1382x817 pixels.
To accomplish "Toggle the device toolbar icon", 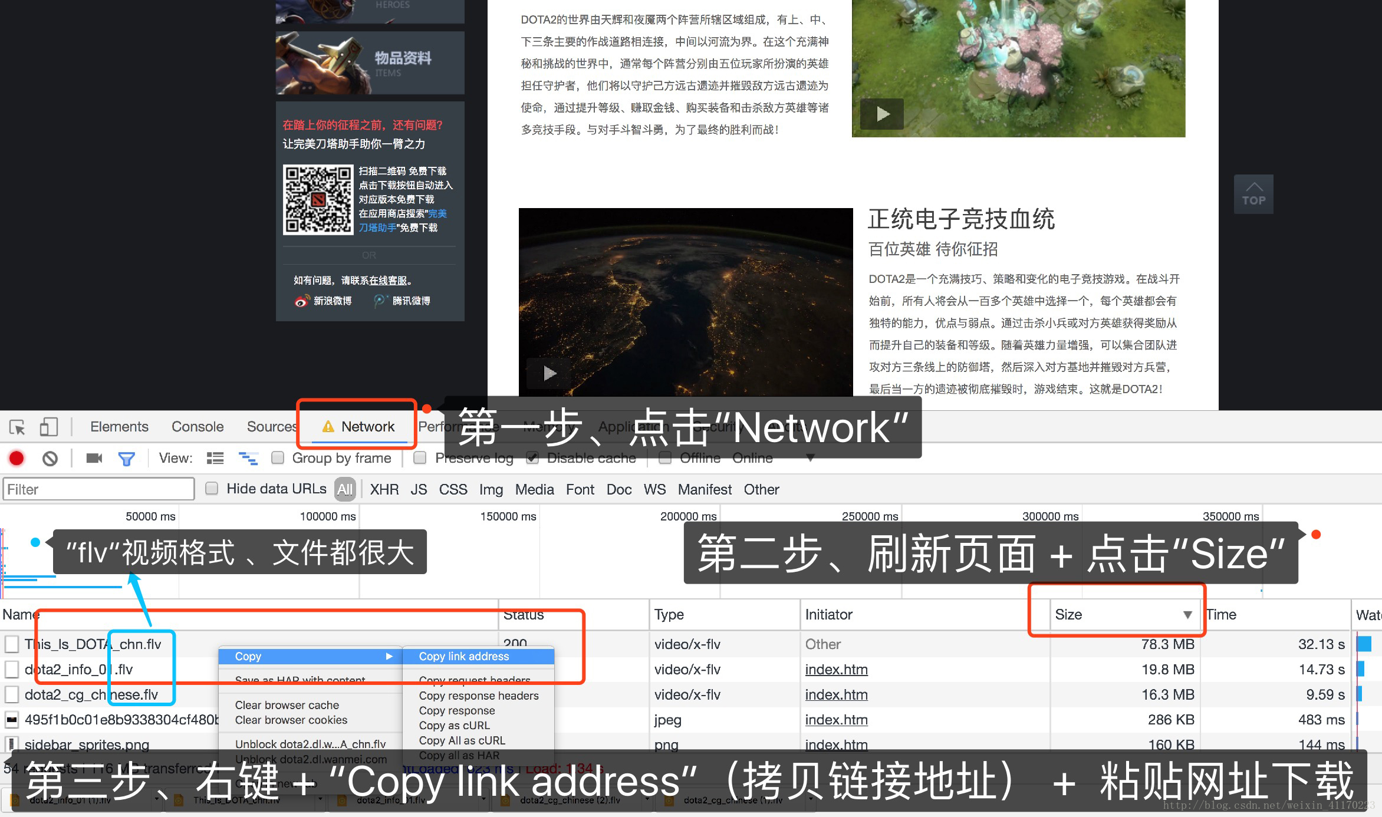I will 48,427.
